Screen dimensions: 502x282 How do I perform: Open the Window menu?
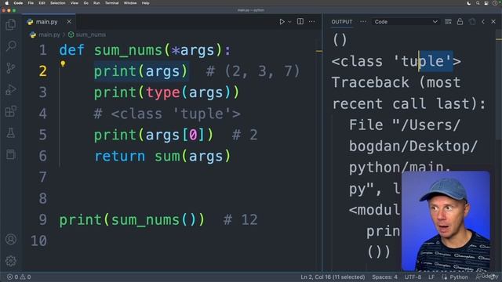(x=130, y=3)
